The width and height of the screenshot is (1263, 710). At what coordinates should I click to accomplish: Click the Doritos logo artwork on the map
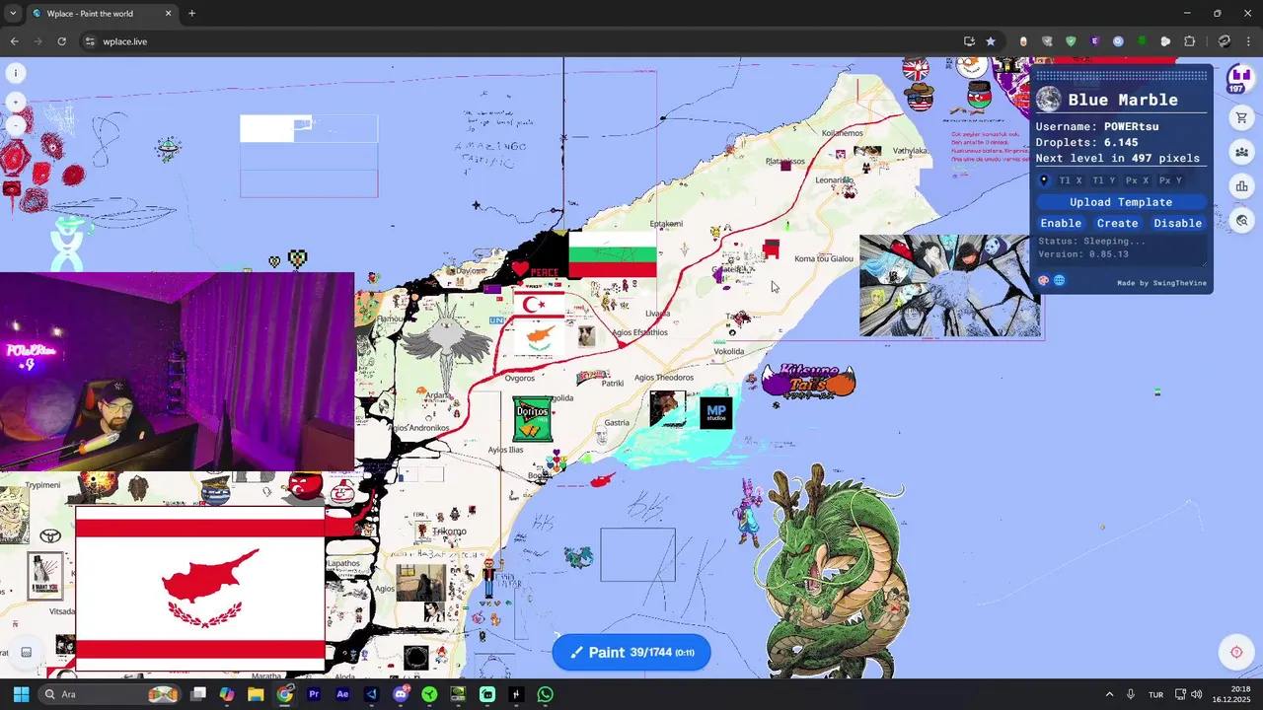(533, 418)
